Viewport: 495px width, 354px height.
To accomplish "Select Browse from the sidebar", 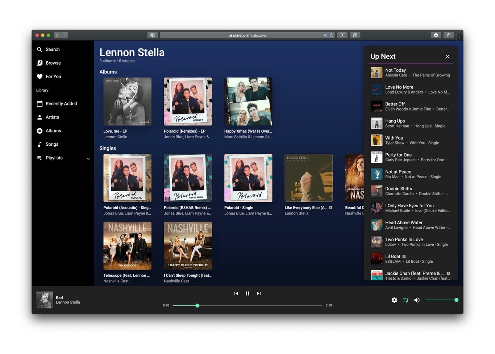I will [x=53, y=63].
